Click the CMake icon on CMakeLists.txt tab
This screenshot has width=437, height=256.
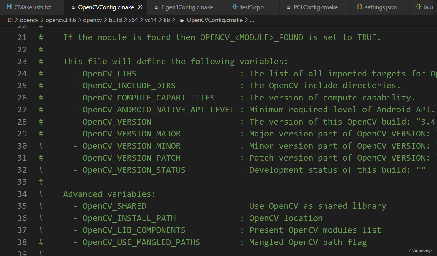9,7
